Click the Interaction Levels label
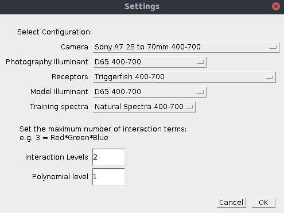 pos(57,157)
